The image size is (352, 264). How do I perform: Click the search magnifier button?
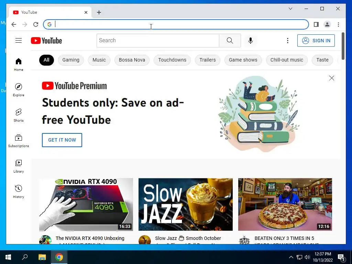click(230, 41)
